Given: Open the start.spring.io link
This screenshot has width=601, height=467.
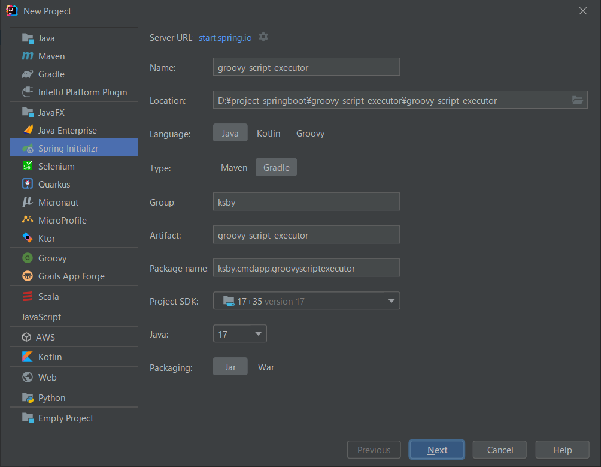Looking at the screenshot, I should click(225, 38).
